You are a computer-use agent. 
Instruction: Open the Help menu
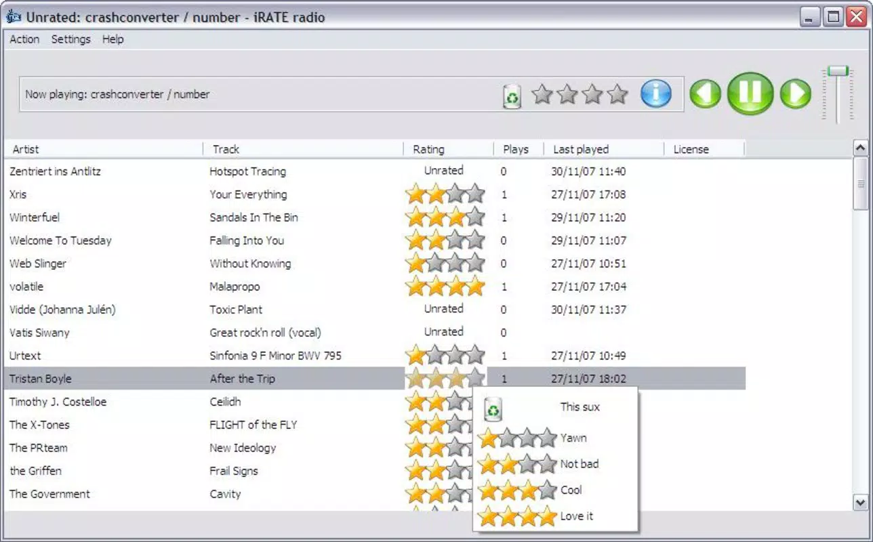[x=113, y=39]
